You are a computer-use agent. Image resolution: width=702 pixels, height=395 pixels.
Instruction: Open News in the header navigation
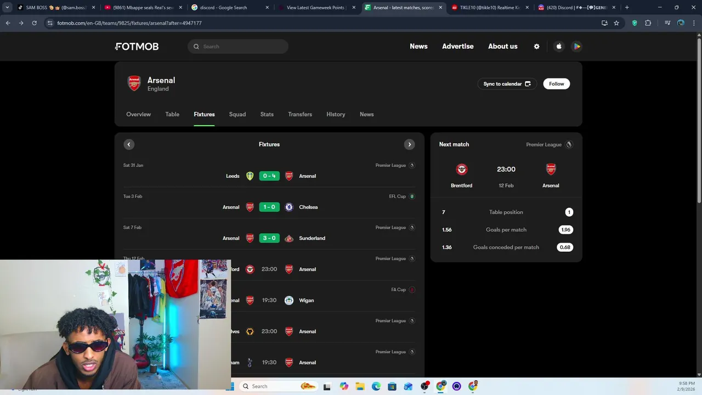pos(418,47)
